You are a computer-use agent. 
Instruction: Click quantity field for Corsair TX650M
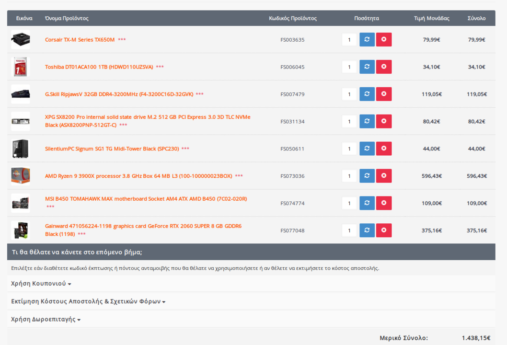[x=349, y=40]
